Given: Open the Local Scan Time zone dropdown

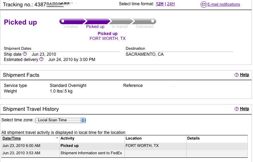Looking at the screenshot, I should 61,120.
